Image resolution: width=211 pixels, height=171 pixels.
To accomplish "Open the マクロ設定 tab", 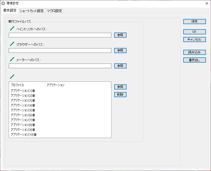I will [54, 11].
